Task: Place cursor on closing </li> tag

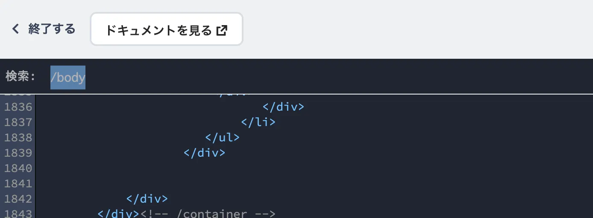Action: point(258,122)
